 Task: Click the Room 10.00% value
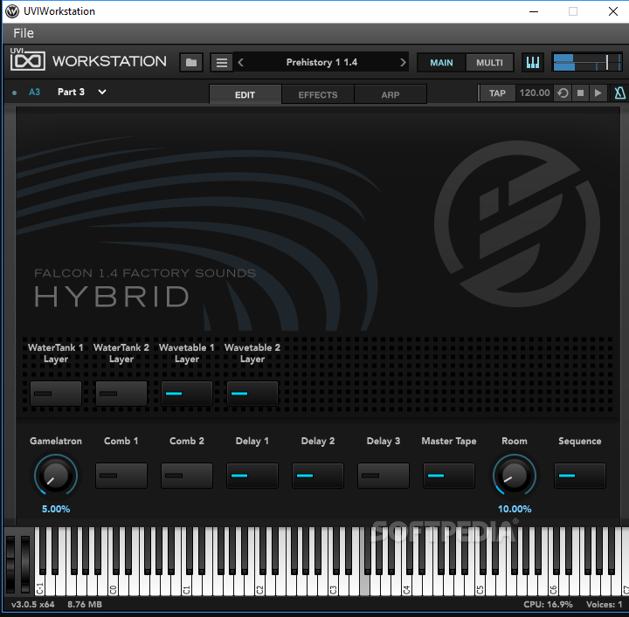(515, 509)
